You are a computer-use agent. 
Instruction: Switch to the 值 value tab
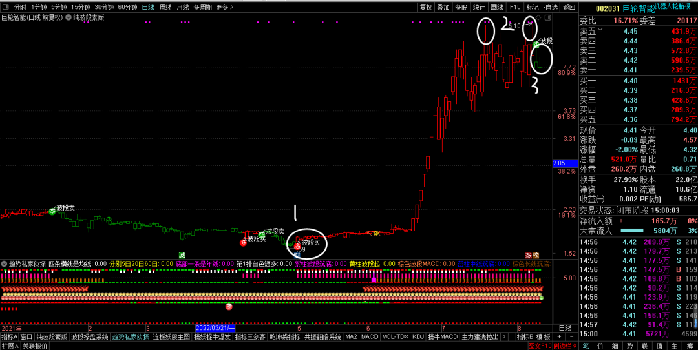click(x=659, y=345)
